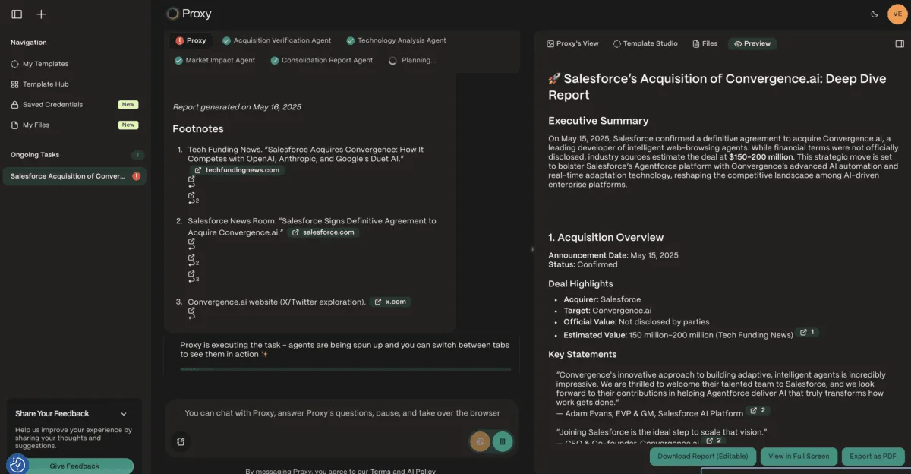This screenshot has height=474, width=911.
Task: Click the task execution progress bar
Action: 345,369
